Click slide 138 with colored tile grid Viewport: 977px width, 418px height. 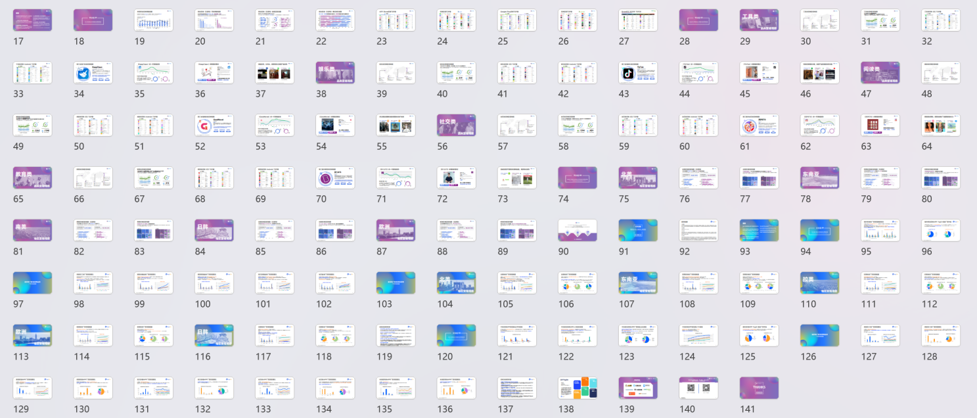(578, 388)
